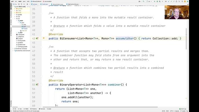
Task: Open the Gradle tool window icon
Action: coord(188,4)
